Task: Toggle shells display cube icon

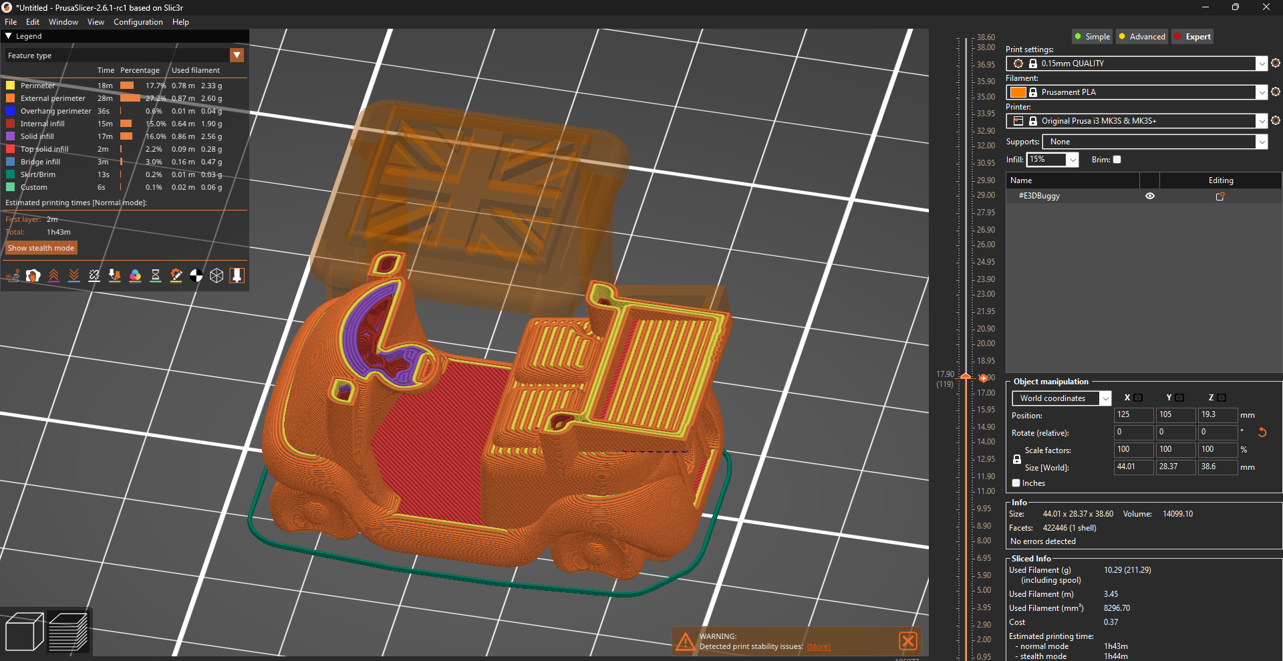Action: coord(217,275)
